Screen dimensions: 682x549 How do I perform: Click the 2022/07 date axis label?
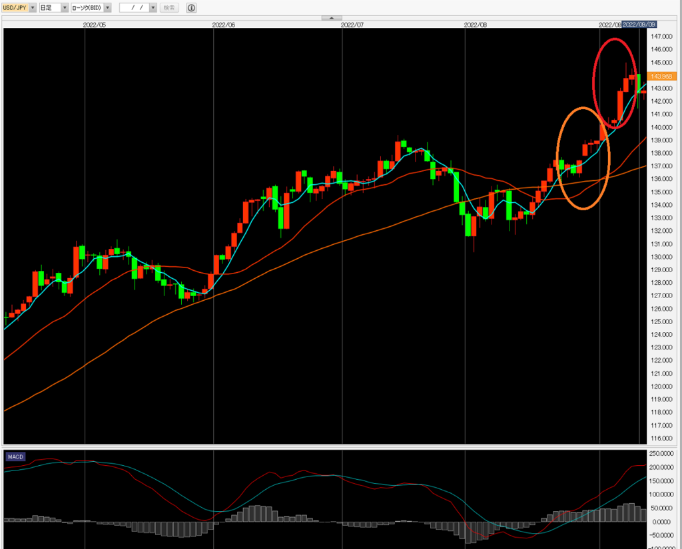[352, 24]
